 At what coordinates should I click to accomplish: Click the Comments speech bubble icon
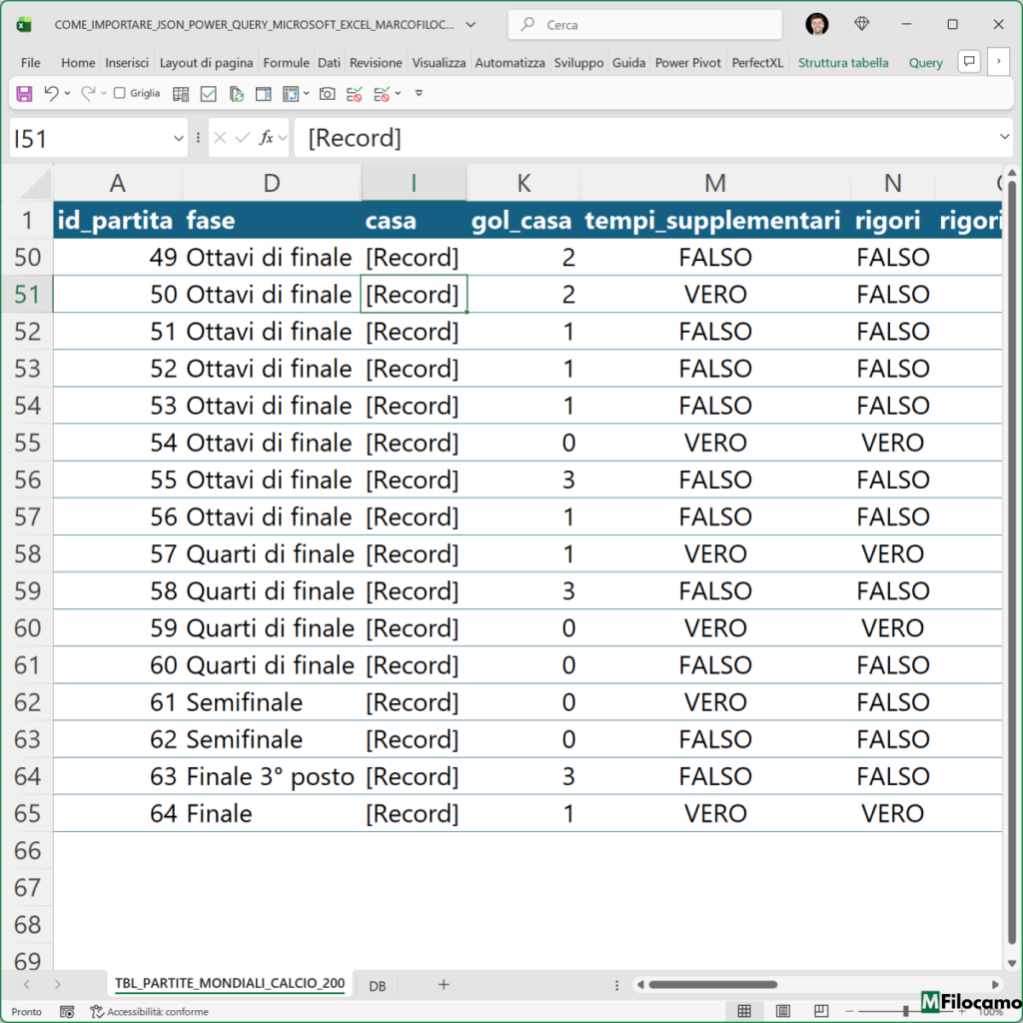click(969, 62)
